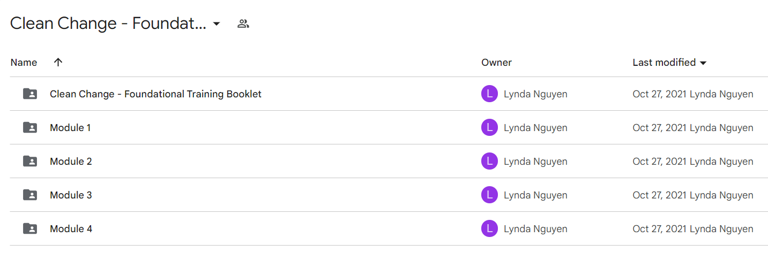Click the shared folder icon for Module 2
Image resolution: width=768 pixels, height=260 pixels.
(30, 162)
